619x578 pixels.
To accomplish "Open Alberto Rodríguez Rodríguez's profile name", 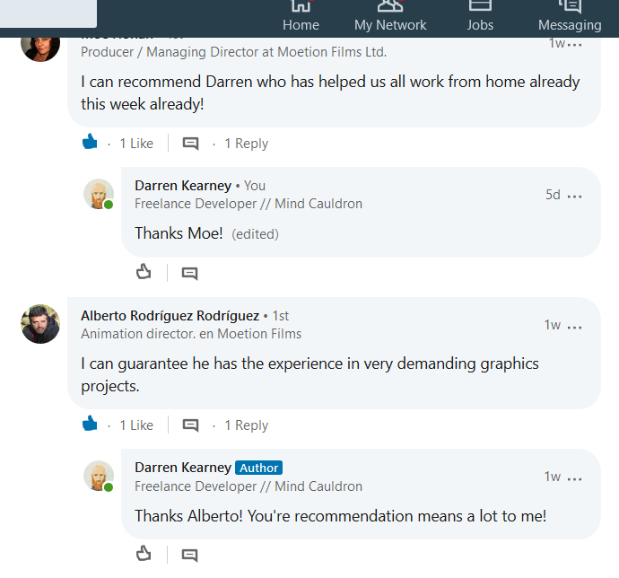I will (170, 316).
